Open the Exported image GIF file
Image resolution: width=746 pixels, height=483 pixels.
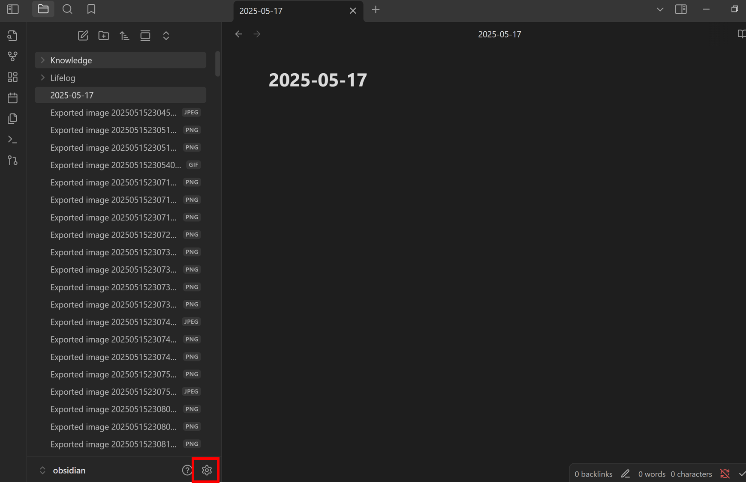click(116, 165)
